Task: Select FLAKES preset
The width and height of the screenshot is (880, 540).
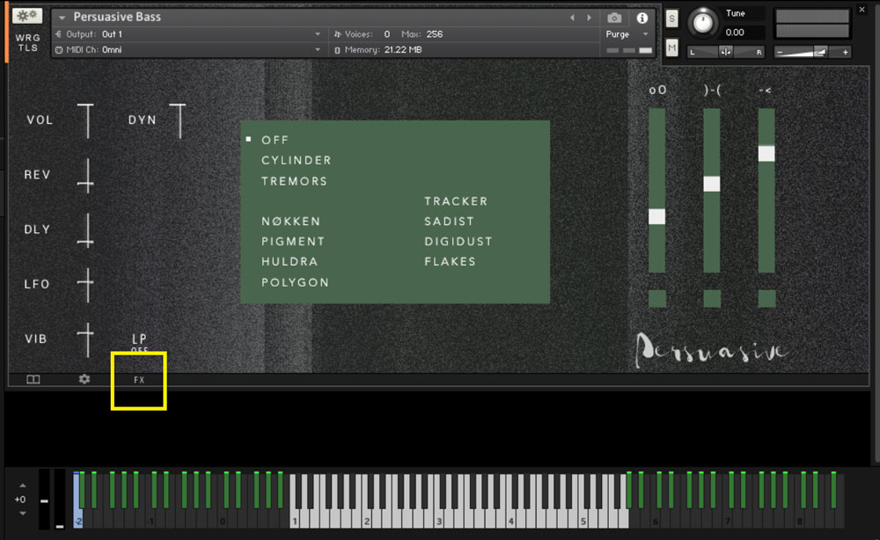Action: 450,262
